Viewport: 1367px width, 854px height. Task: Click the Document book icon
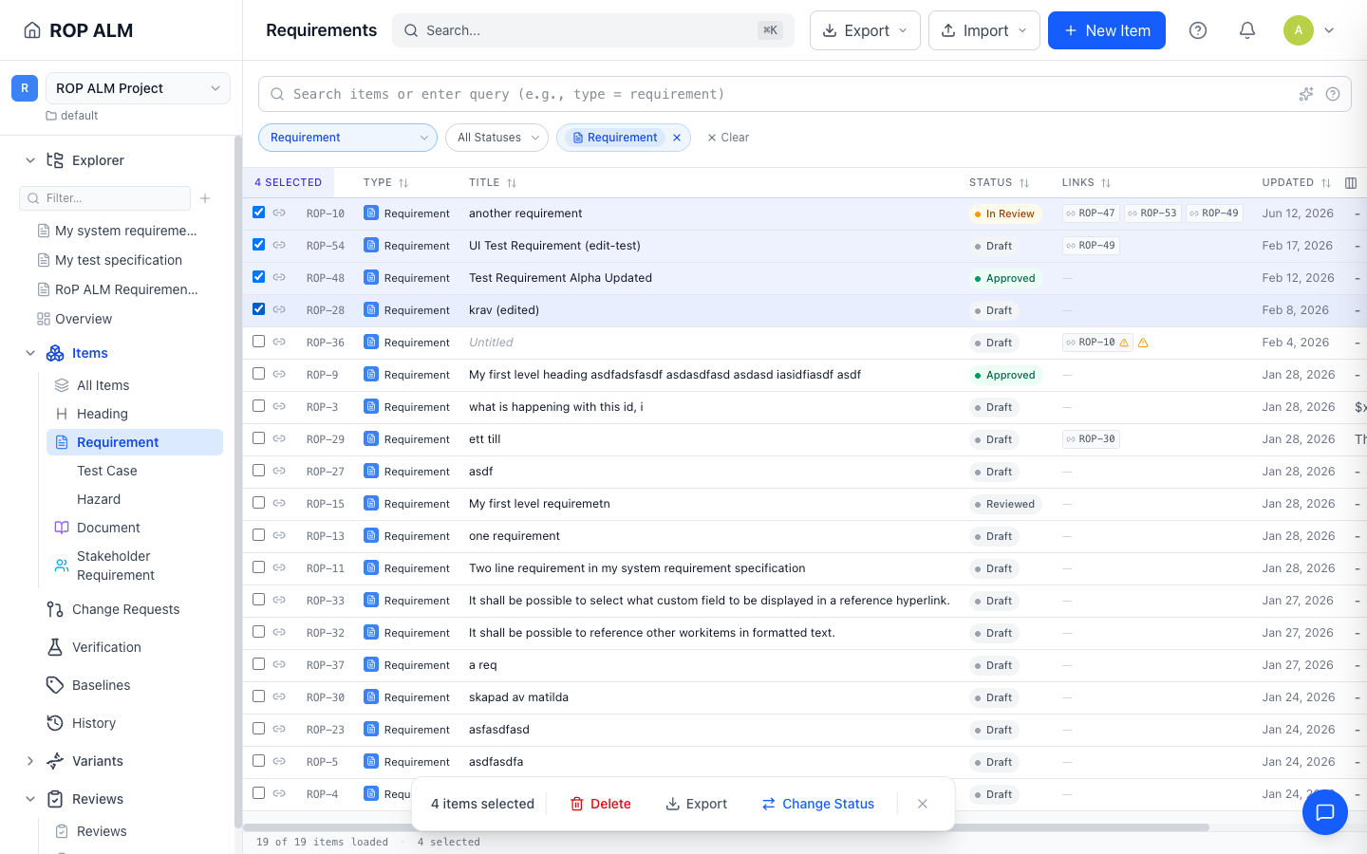tap(62, 528)
